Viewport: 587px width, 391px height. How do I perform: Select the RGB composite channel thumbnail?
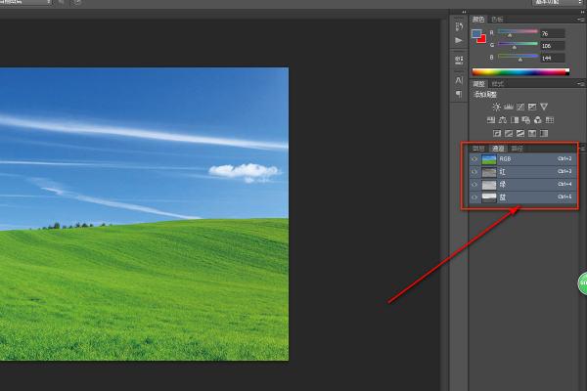coord(489,159)
